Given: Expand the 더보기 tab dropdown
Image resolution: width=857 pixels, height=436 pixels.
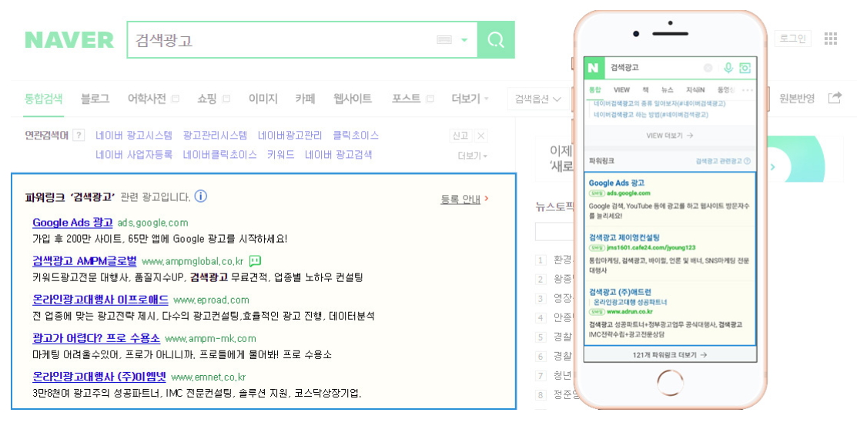Looking at the screenshot, I should coord(470,99).
